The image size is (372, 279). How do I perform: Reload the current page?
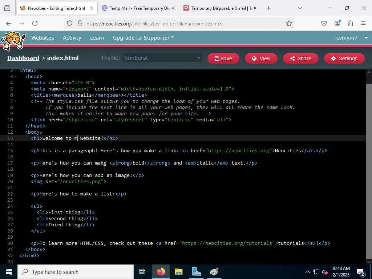[35, 23]
